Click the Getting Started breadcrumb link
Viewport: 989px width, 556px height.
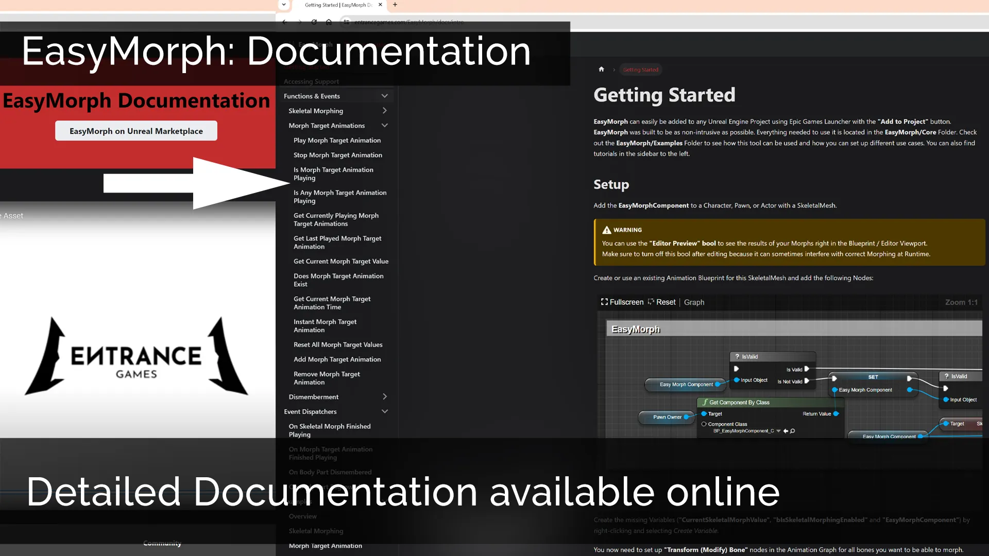(640, 70)
